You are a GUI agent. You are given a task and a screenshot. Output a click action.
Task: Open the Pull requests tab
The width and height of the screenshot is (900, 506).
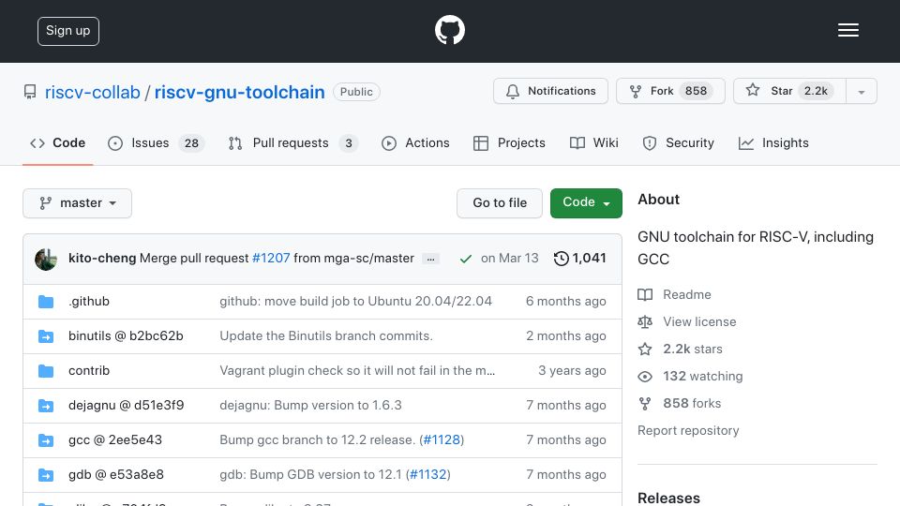pyautogui.click(x=292, y=142)
